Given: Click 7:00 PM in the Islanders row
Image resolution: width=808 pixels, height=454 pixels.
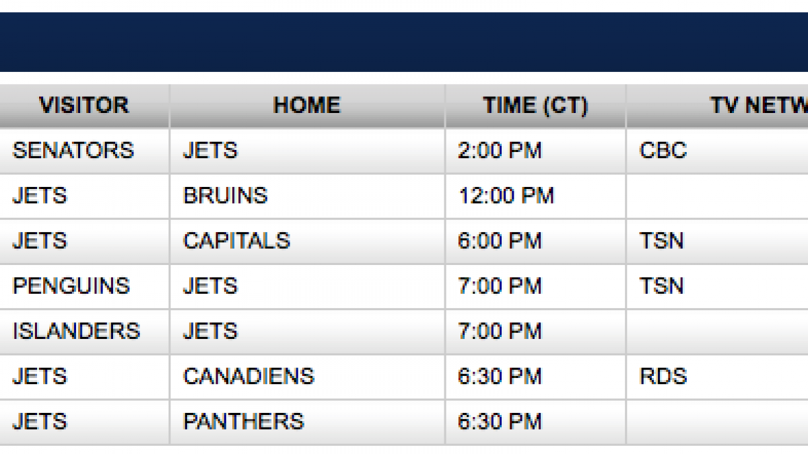Looking at the screenshot, I should (x=499, y=331).
